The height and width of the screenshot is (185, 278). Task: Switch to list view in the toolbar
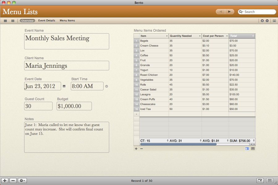pos(5,21)
